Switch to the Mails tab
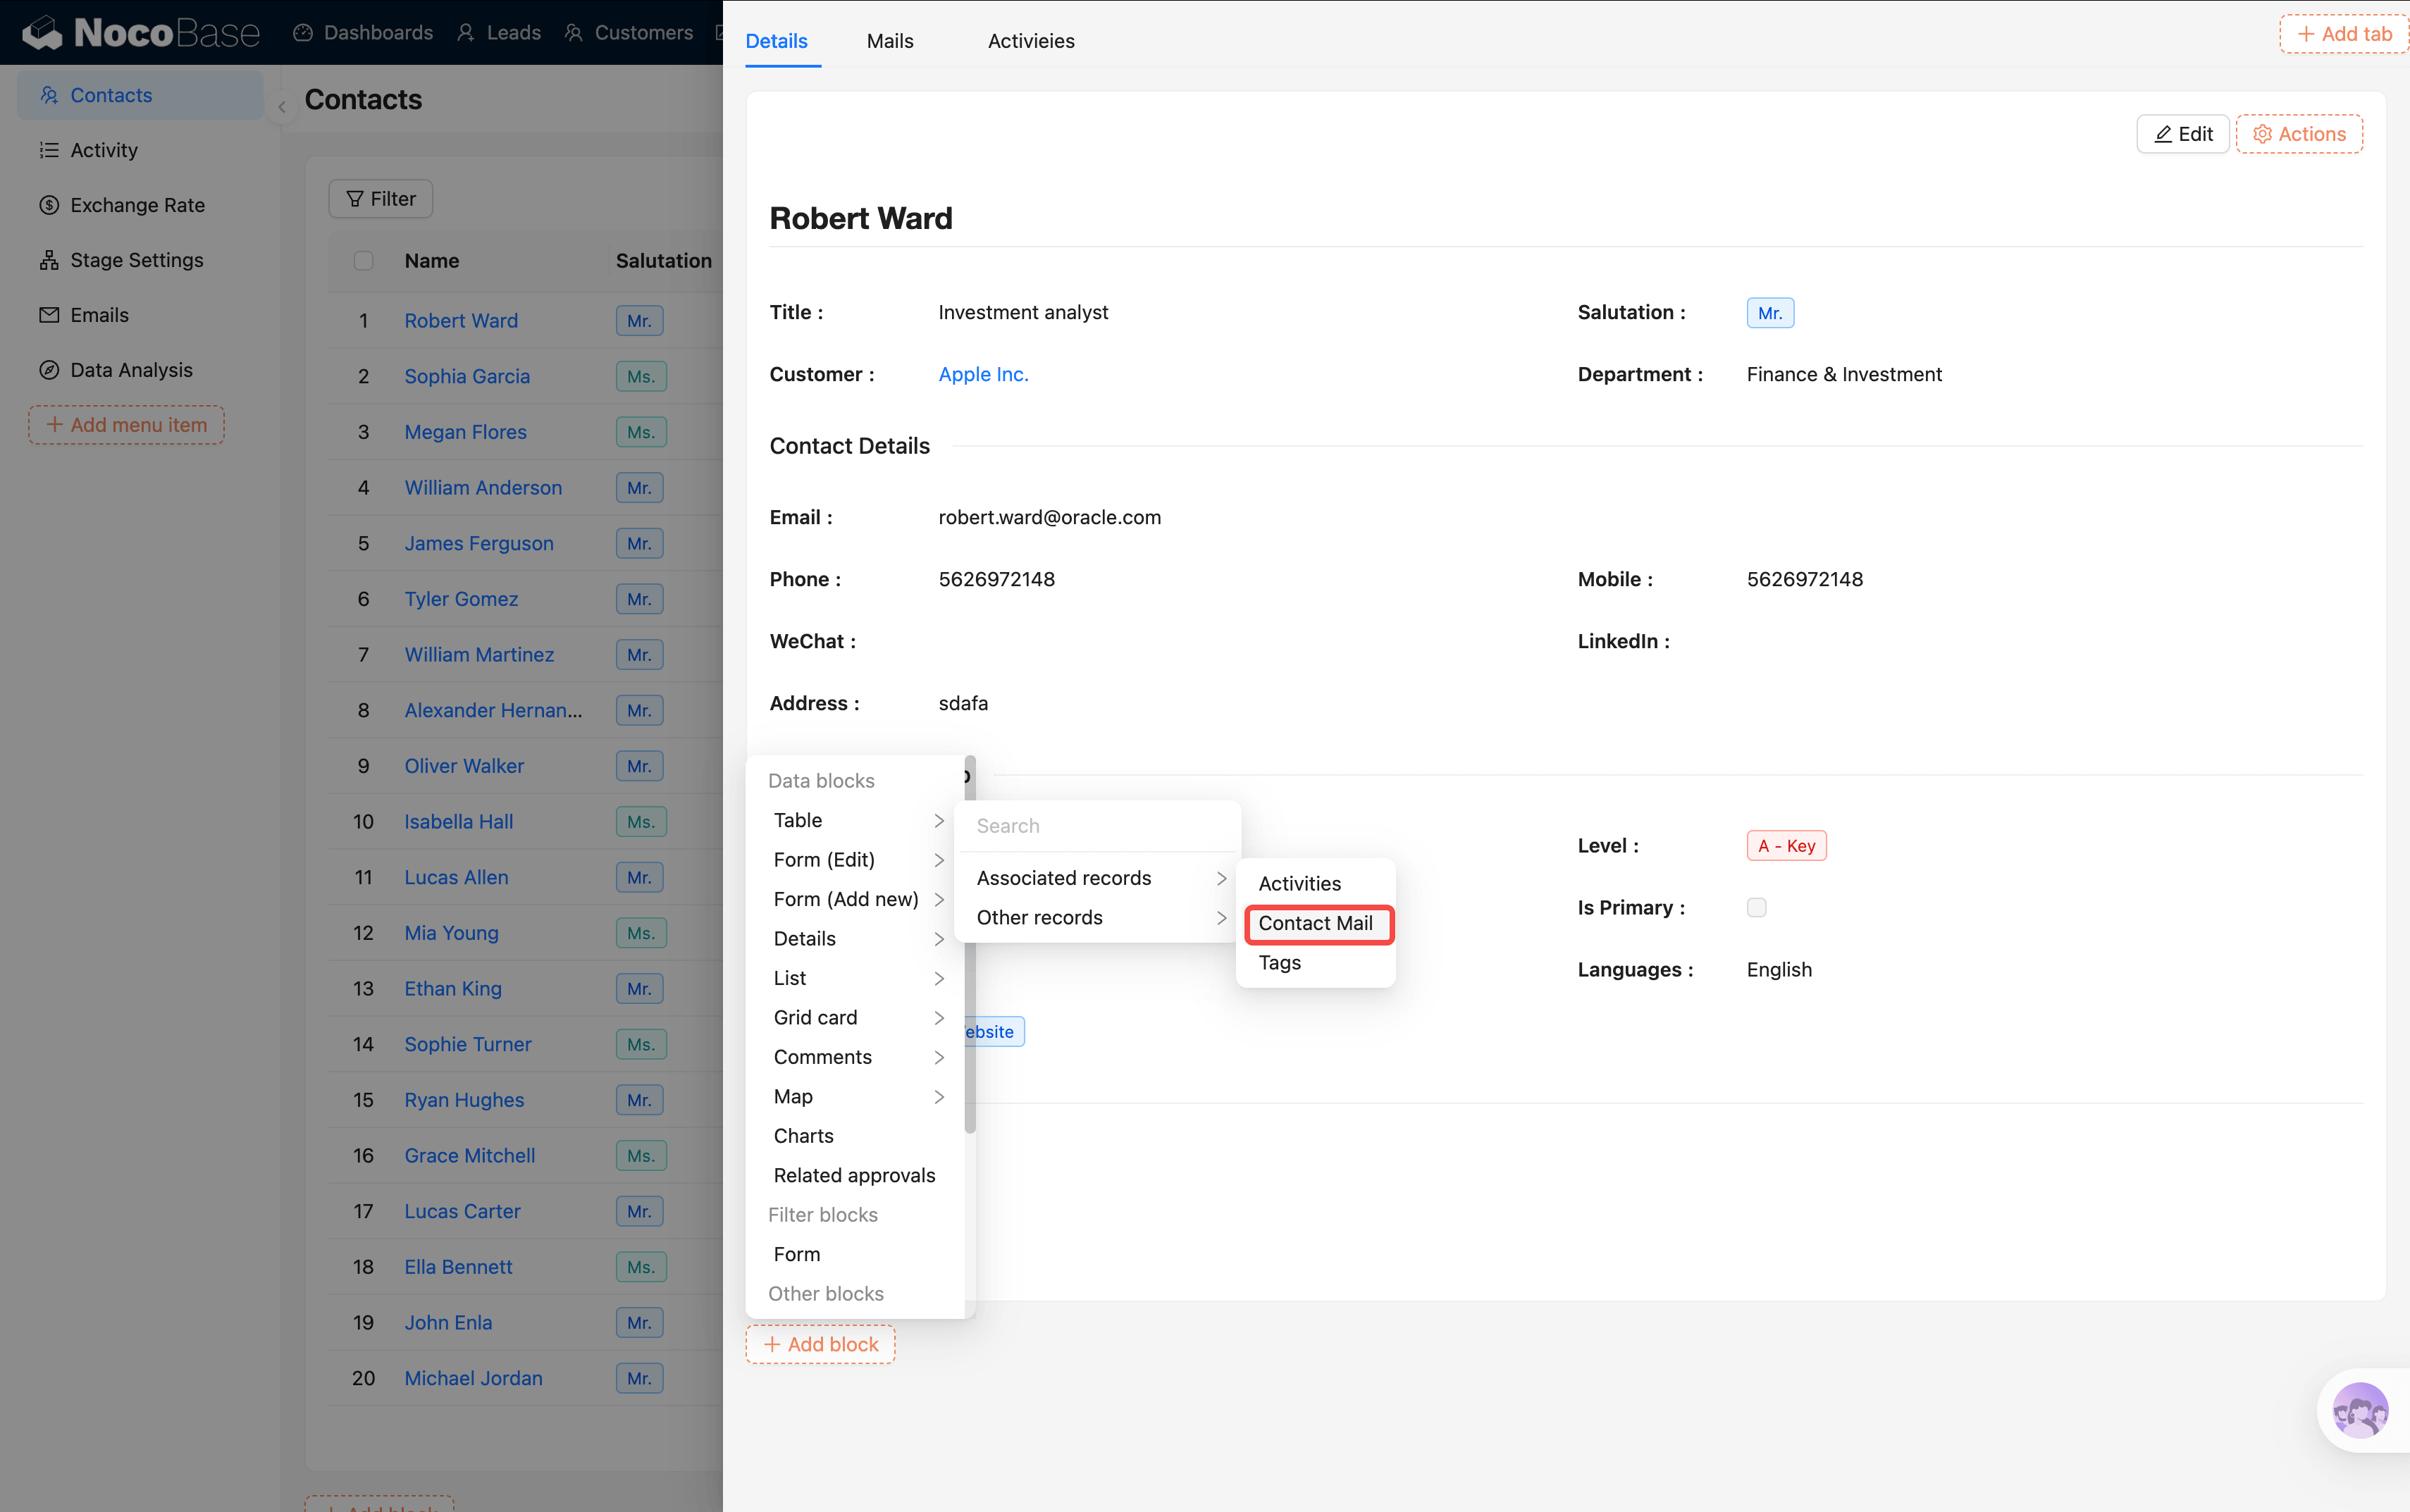Viewport: 2410px width, 1512px height. coord(889,41)
